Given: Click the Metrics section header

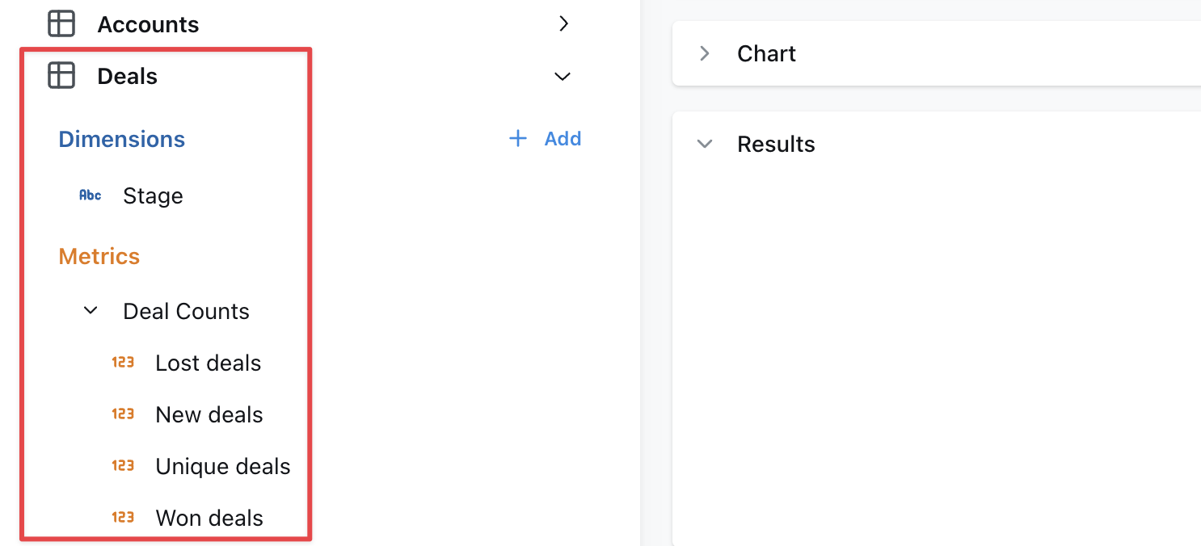Looking at the screenshot, I should [99, 256].
